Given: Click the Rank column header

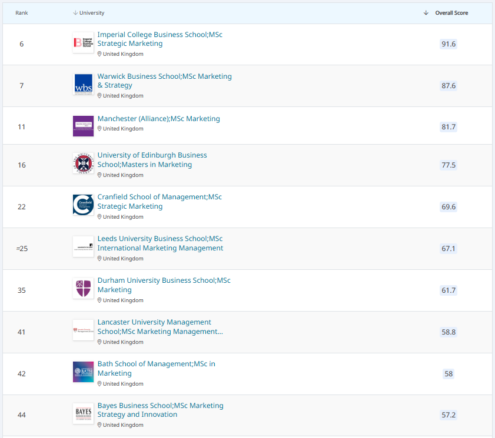Looking at the screenshot, I should point(21,13).
